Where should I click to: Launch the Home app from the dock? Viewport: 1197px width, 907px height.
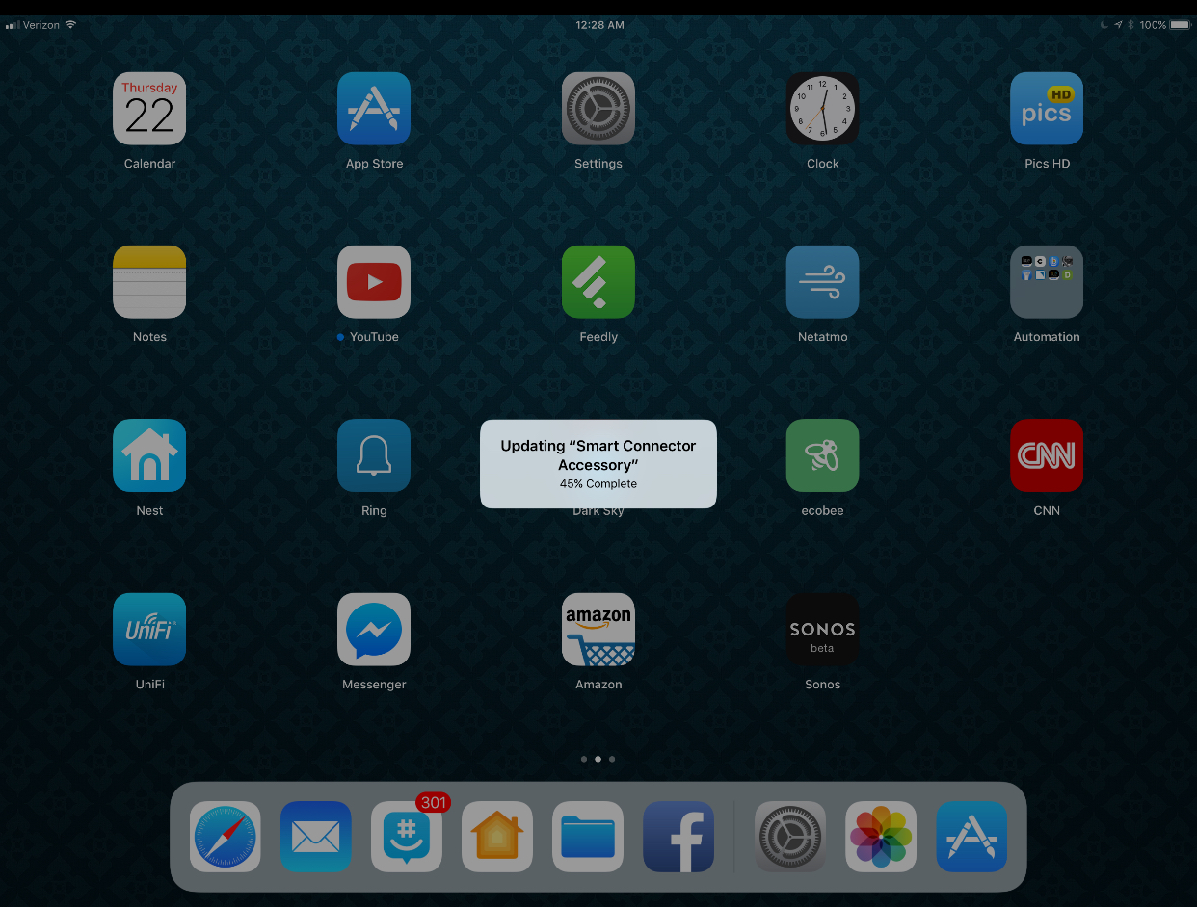[x=497, y=837]
